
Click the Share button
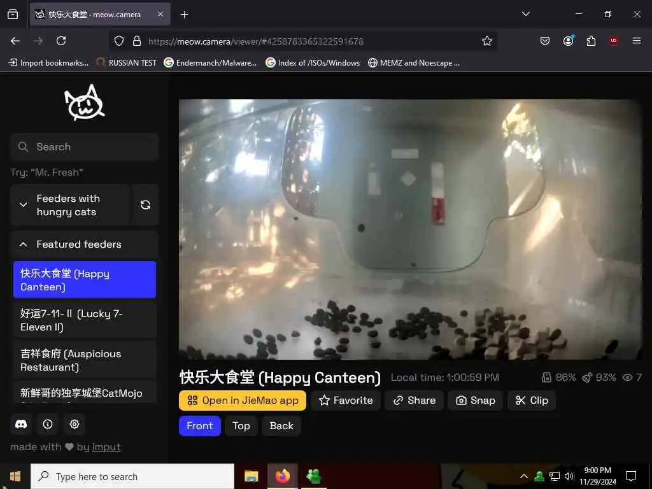click(414, 400)
